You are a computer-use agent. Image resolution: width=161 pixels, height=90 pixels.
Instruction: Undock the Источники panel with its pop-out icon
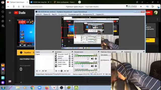coord(72,52)
